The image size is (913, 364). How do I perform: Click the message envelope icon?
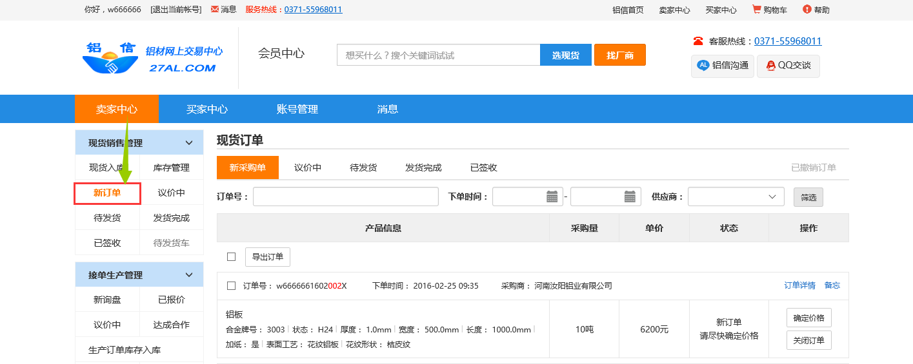click(x=215, y=9)
